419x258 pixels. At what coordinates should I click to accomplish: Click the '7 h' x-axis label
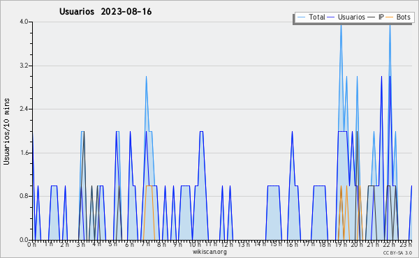tap(146, 245)
